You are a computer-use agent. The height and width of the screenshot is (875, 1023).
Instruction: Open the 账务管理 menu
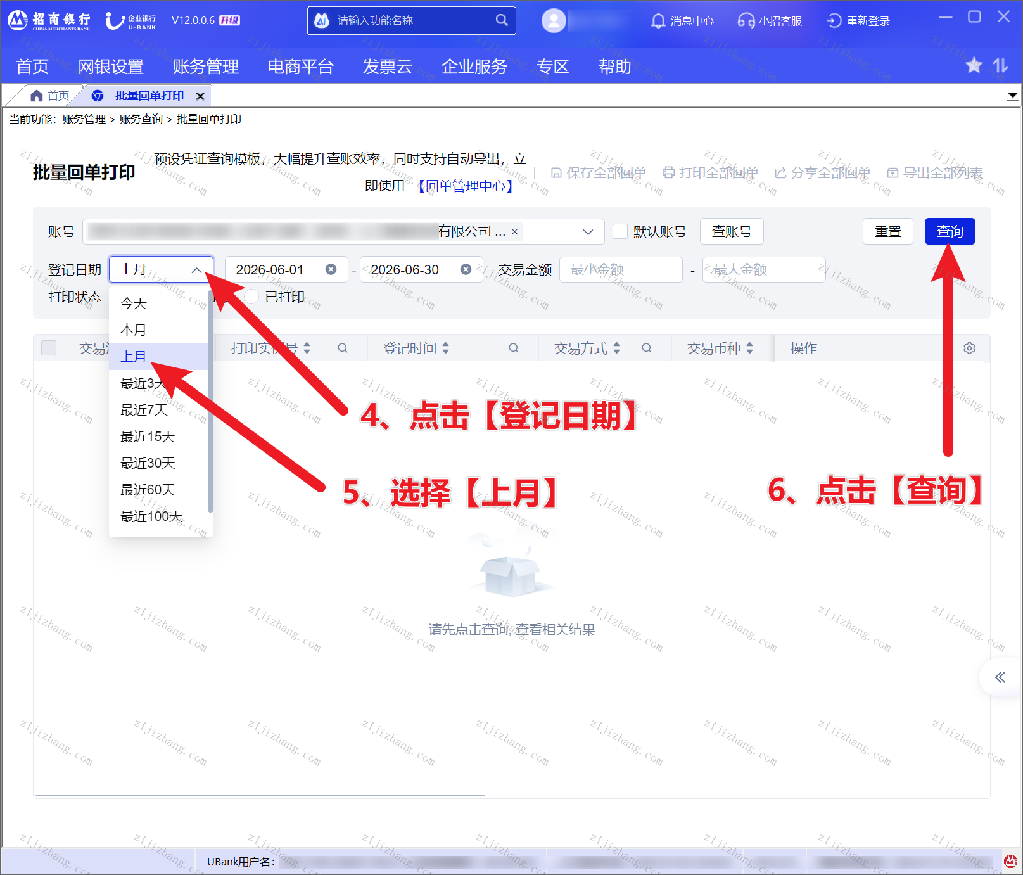click(x=206, y=67)
